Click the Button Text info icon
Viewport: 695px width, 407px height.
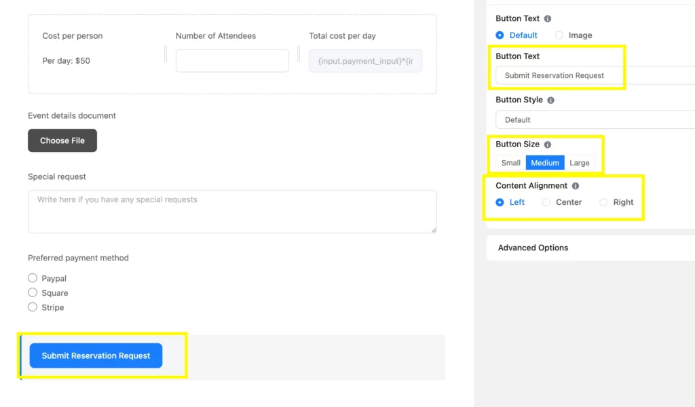[548, 18]
